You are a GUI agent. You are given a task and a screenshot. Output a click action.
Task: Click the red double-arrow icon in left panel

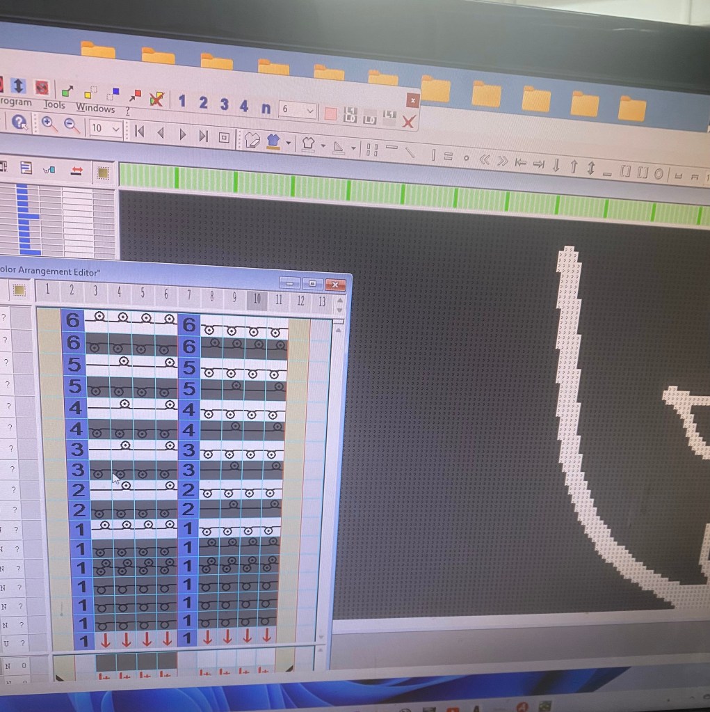76,169
